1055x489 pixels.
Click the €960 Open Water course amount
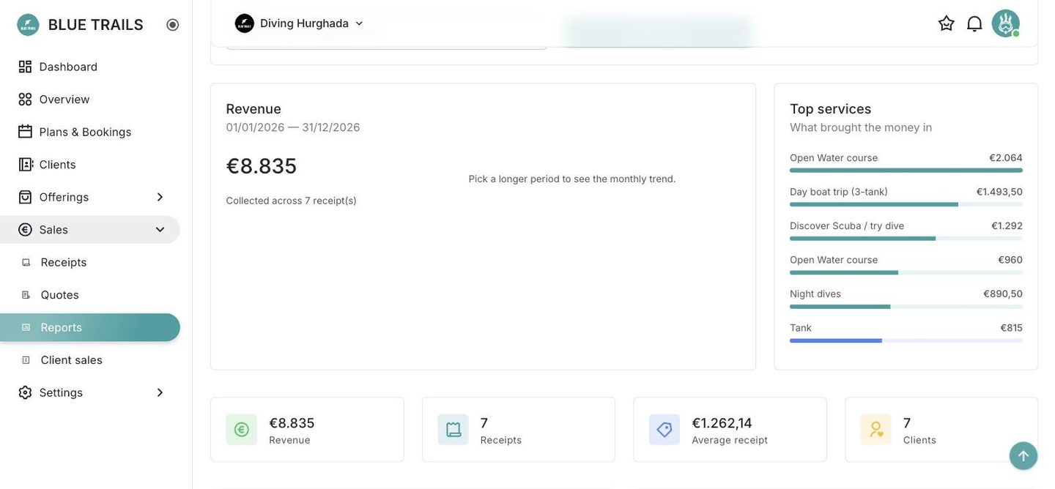1010,260
